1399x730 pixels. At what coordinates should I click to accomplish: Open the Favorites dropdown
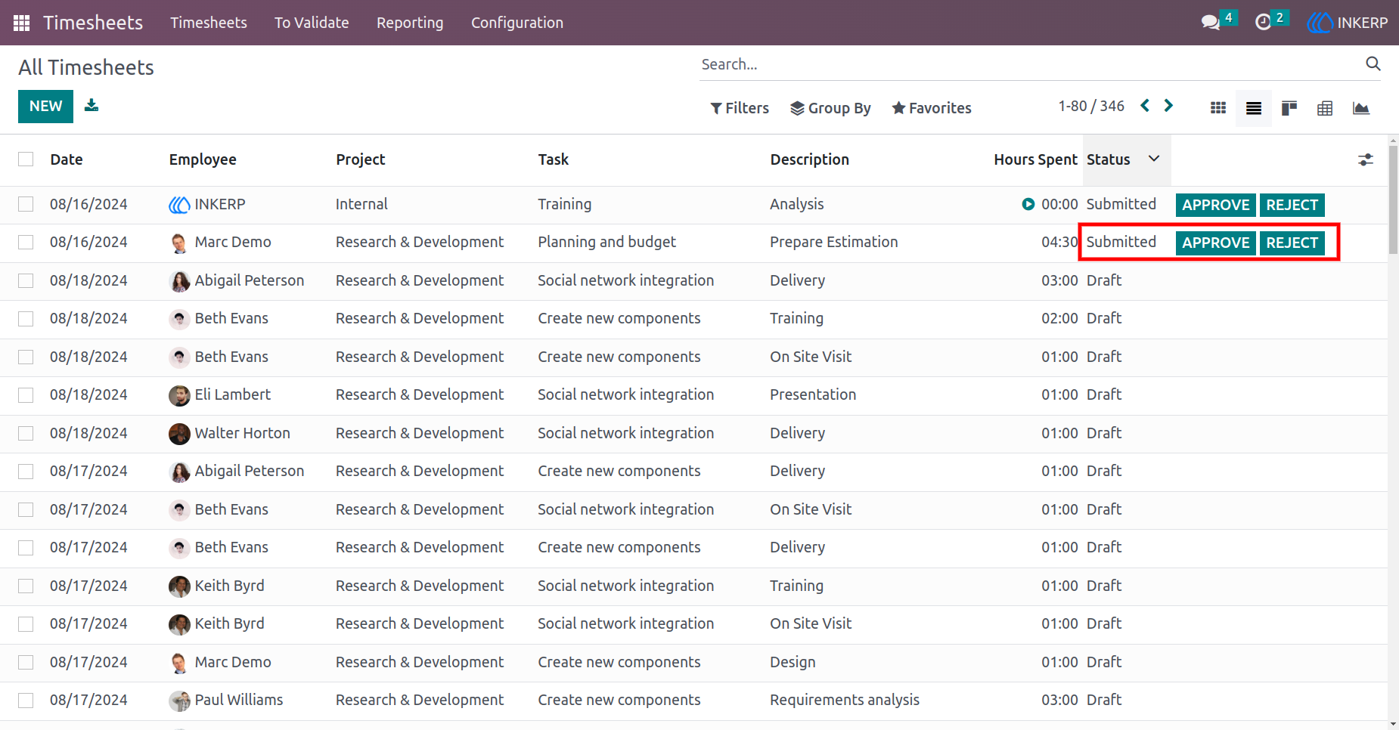(932, 108)
